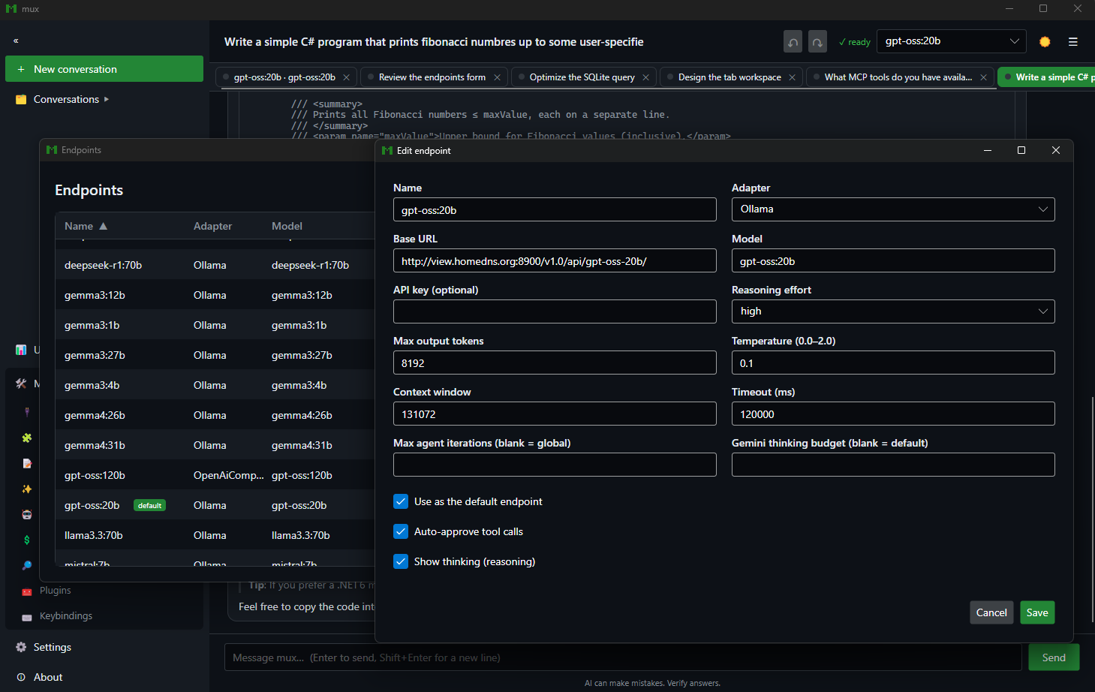The image size is (1095, 692).
Task: Open Plugins via its red icon
Action: tap(27, 591)
